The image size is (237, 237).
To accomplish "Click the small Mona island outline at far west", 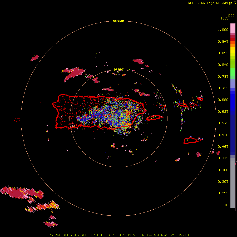I will pyautogui.click(x=17, y=120).
